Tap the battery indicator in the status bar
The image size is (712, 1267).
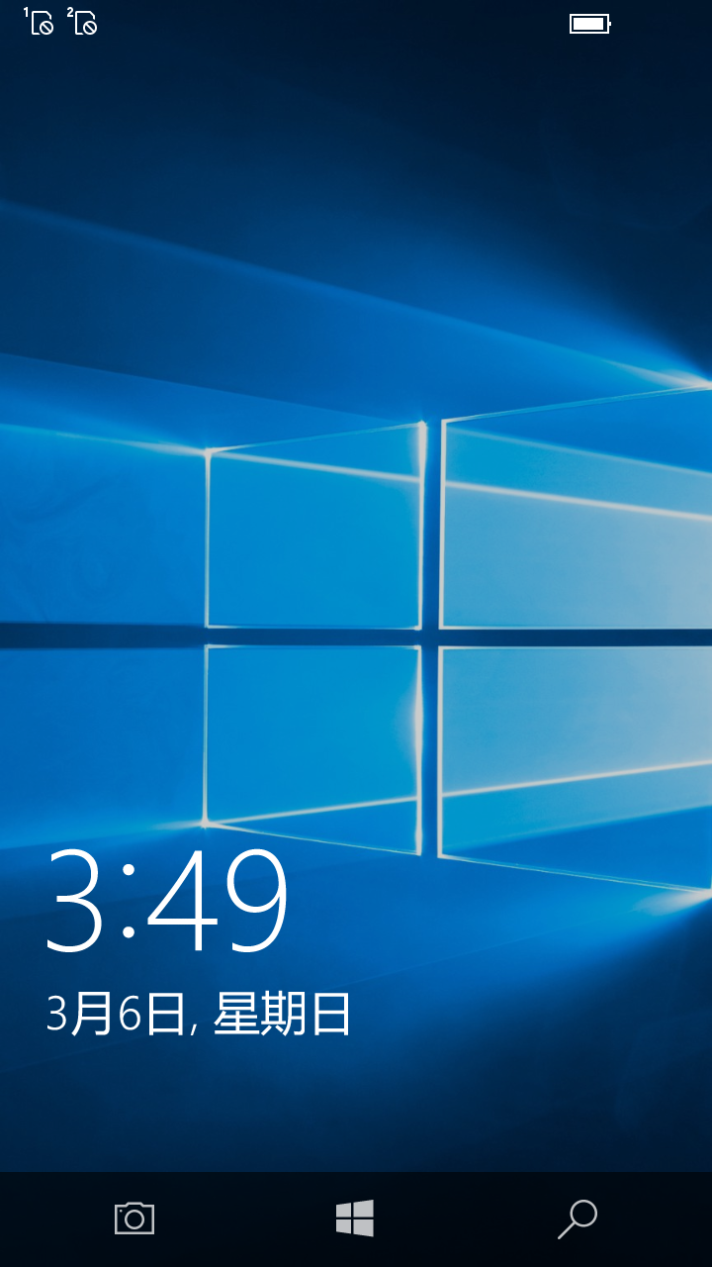[590, 23]
